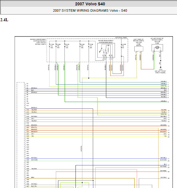Click the Engine Management System Main Relay symbol
This screenshot has width=177, height=188.
point(106,50)
